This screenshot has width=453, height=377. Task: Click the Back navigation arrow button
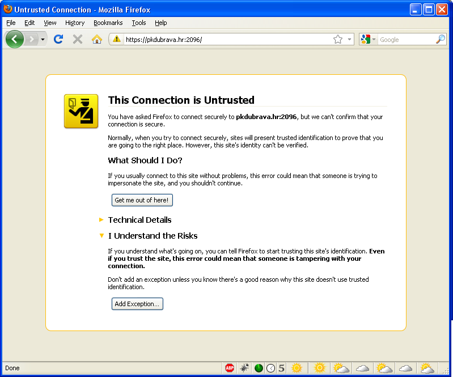point(15,39)
